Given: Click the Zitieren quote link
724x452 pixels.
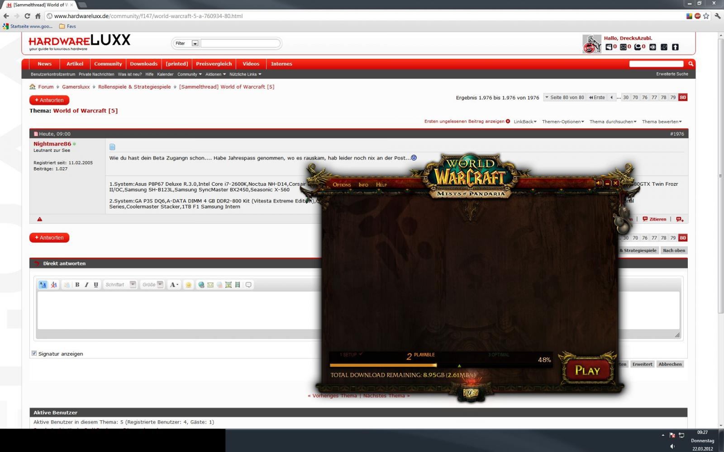Looking at the screenshot, I should (654, 219).
